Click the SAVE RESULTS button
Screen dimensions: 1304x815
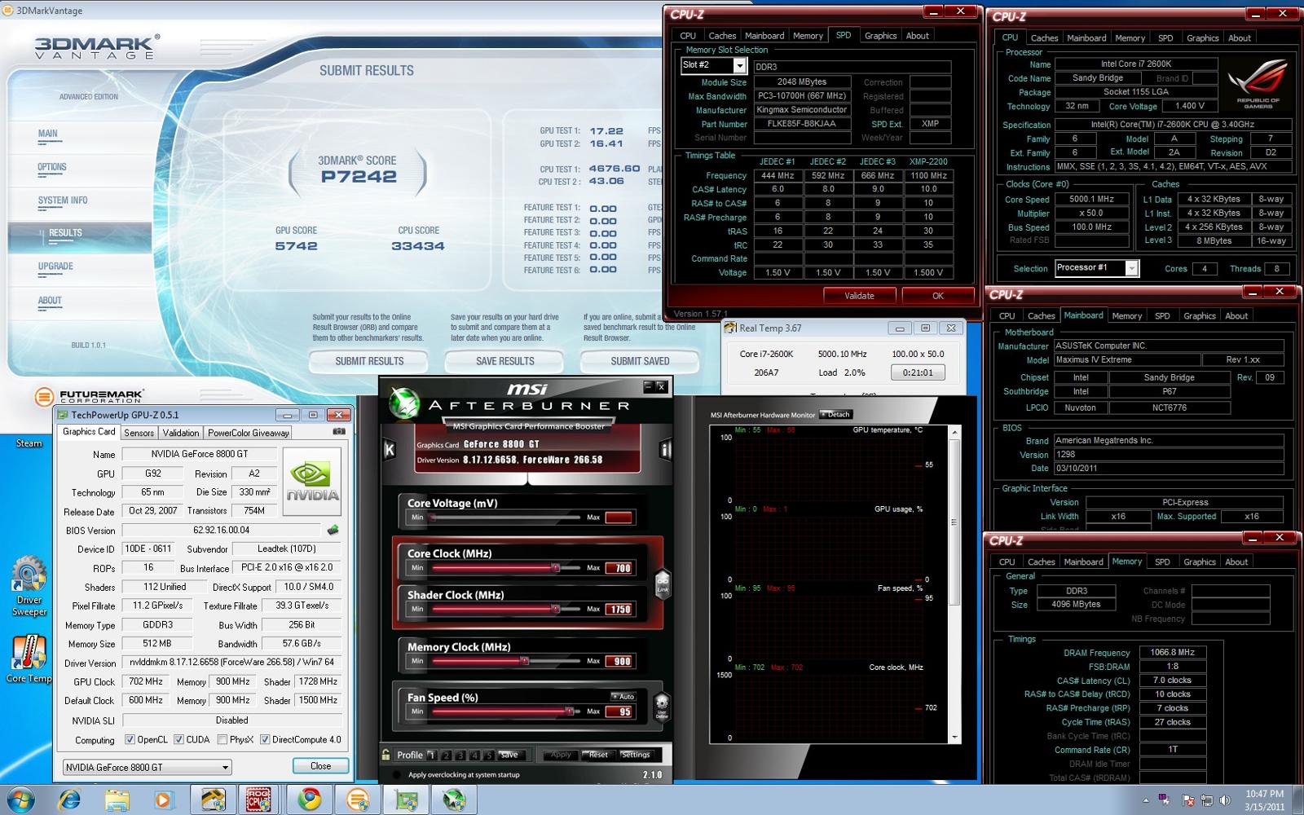[x=504, y=361]
